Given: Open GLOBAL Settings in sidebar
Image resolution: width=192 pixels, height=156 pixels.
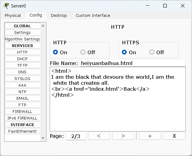Looking at the screenshot, I should point(22,32).
